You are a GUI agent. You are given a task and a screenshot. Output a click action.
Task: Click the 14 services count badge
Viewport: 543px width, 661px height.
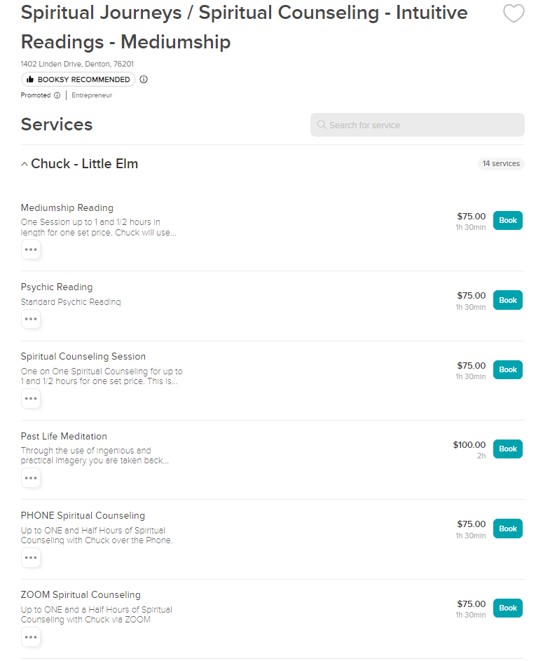[x=501, y=163]
